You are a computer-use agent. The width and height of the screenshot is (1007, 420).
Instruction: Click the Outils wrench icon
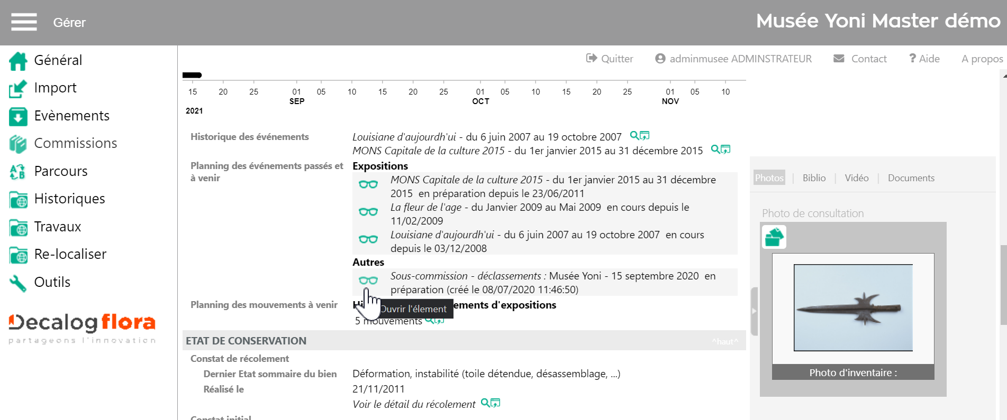[x=18, y=283]
